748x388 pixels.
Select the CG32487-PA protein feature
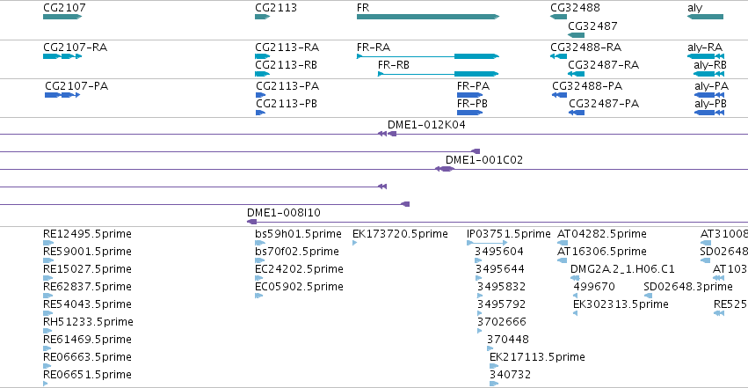tap(577, 113)
